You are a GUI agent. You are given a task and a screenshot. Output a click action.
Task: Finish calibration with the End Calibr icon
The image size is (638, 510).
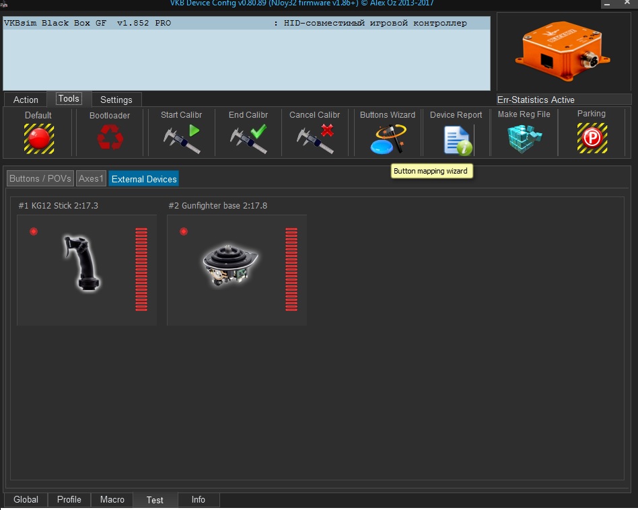click(248, 139)
